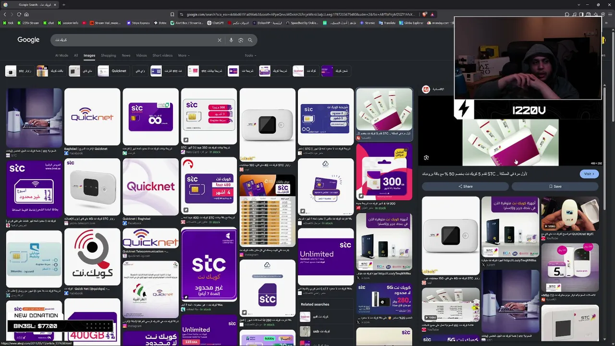Open the 'QUICKnet MyFi' video thumbnail in related images
The image size is (615, 346).
(570, 213)
